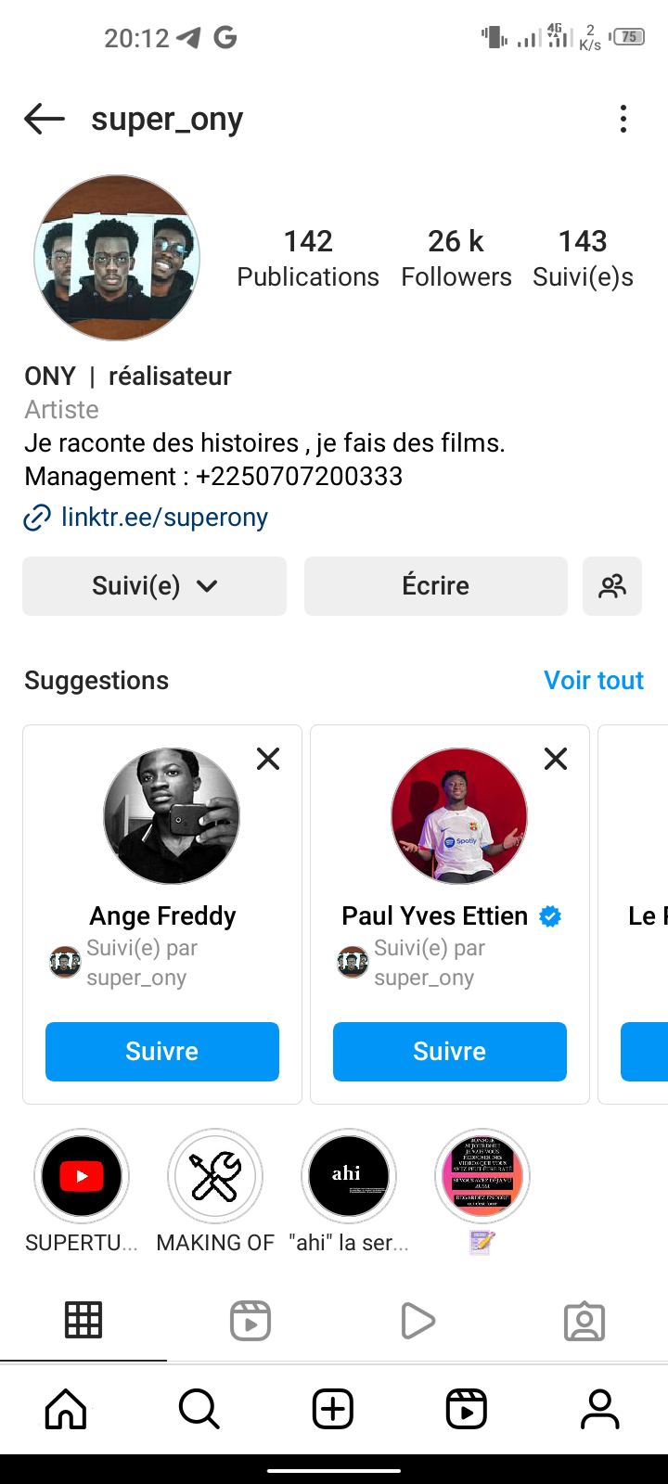Go to my profile icon
The height and width of the screenshot is (1484, 668).
(x=600, y=1410)
